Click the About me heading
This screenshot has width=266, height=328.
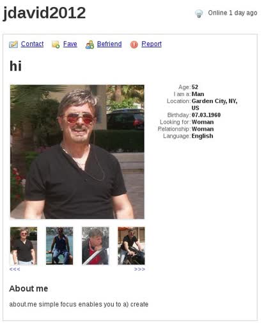coord(29,288)
